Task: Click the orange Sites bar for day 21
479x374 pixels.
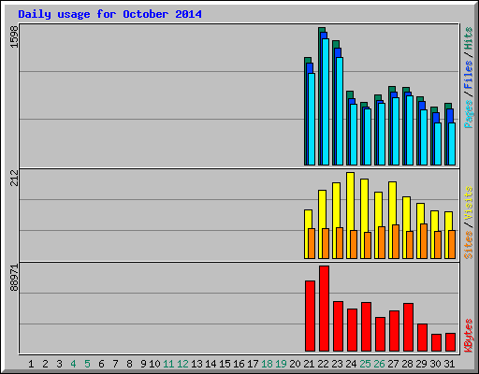Action: pyautogui.click(x=312, y=244)
